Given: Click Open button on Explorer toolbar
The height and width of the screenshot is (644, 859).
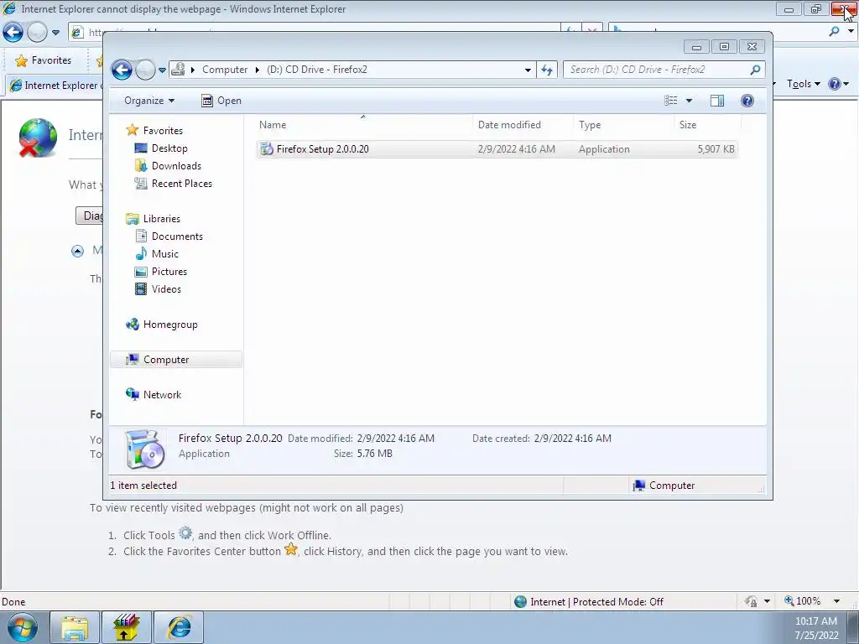Looking at the screenshot, I should (x=221, y=101).
